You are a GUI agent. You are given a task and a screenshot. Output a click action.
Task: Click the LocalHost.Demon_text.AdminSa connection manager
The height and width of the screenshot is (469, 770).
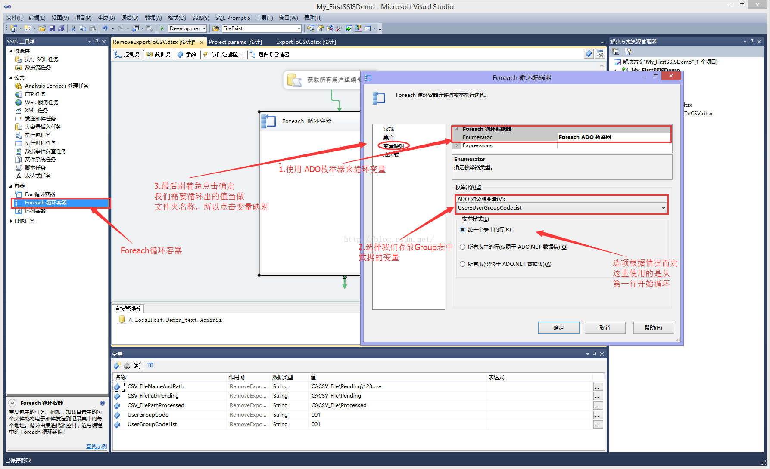[178, 320]
